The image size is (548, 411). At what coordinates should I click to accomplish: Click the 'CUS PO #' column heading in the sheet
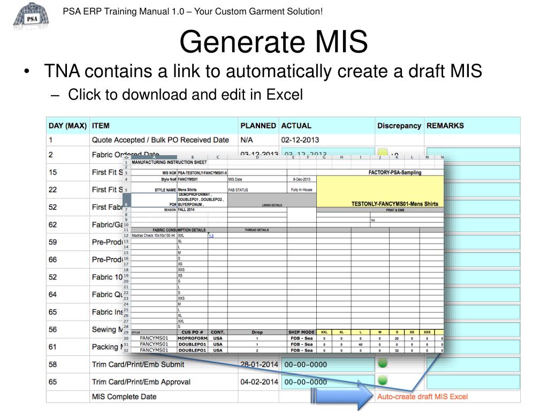pos(192,332)
